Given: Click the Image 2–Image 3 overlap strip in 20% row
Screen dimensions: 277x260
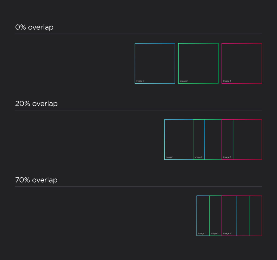Looking at the screenshot, I should click(x=227, y=139).
